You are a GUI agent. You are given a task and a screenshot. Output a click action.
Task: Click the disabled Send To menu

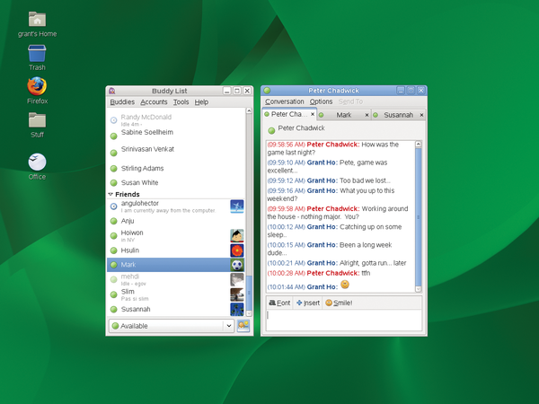(x=350, y=101)
